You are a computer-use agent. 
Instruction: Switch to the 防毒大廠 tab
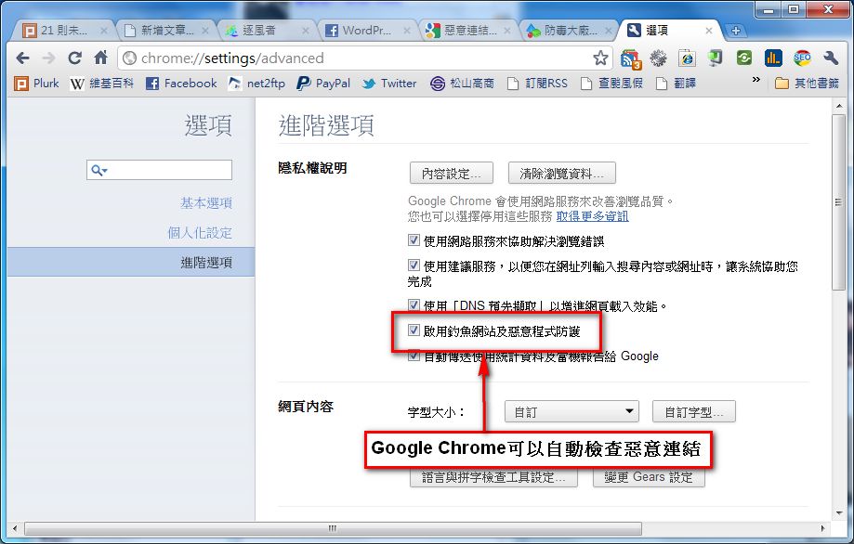coord(571,31)
